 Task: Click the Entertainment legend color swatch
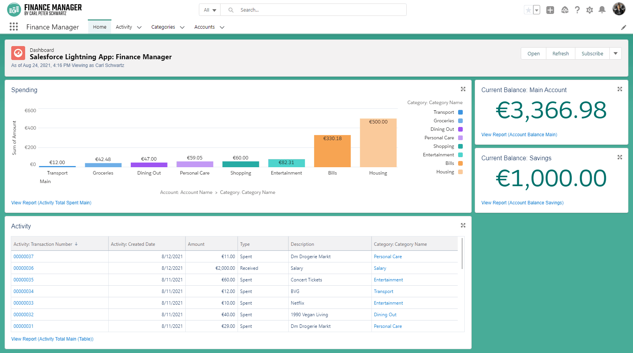[x=460, y=155]
